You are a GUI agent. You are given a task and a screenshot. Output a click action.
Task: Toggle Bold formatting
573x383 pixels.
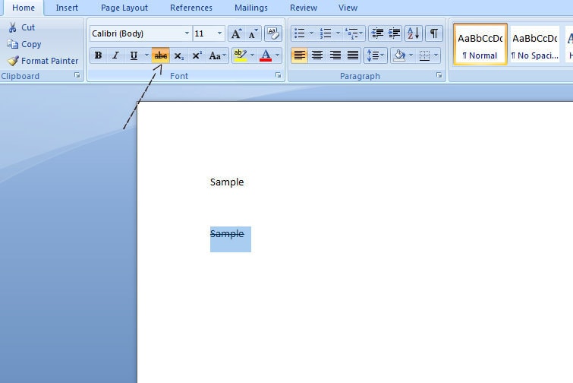(98, 55)
